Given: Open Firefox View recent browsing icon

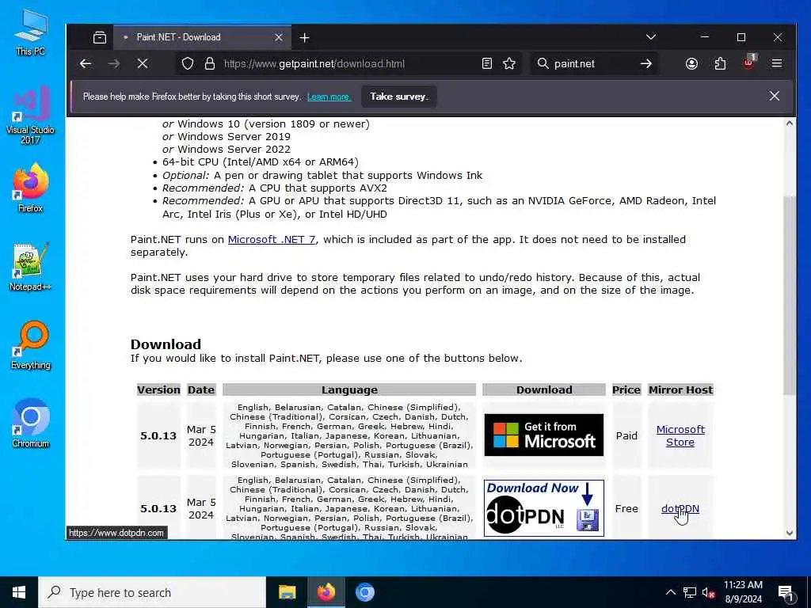Looking at the screenshot, I should click(x=99, y=37).
